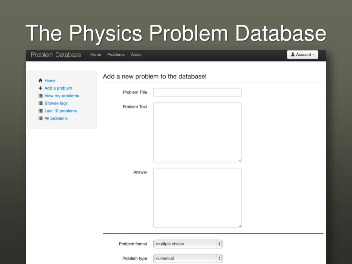Image resolution: width=352 pixels, height=264 pixels.
Task: Click inside the Answer text area
Action: click(x=197, y=198)
